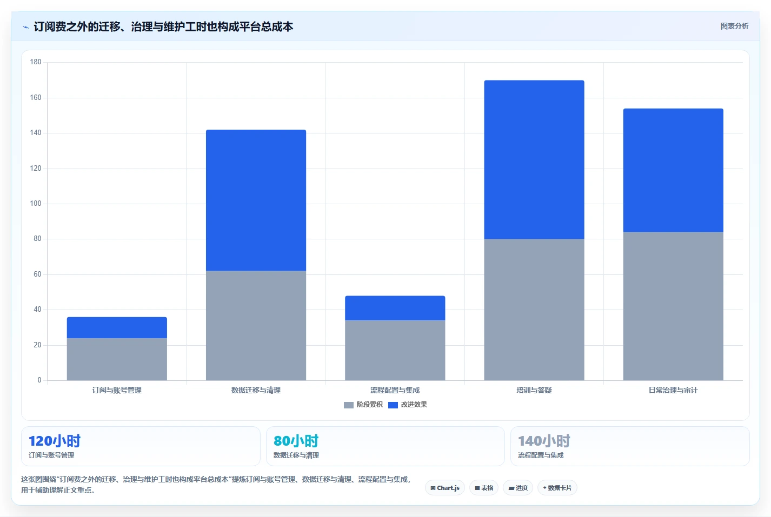Click the 数据卡片 tag pill
The height and width of the screenshot is (517, 771).
[557, 488]
